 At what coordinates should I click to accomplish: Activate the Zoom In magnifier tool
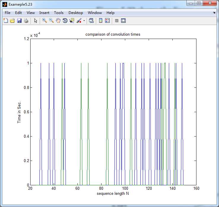pyautogui.click(x=45, y=21)
